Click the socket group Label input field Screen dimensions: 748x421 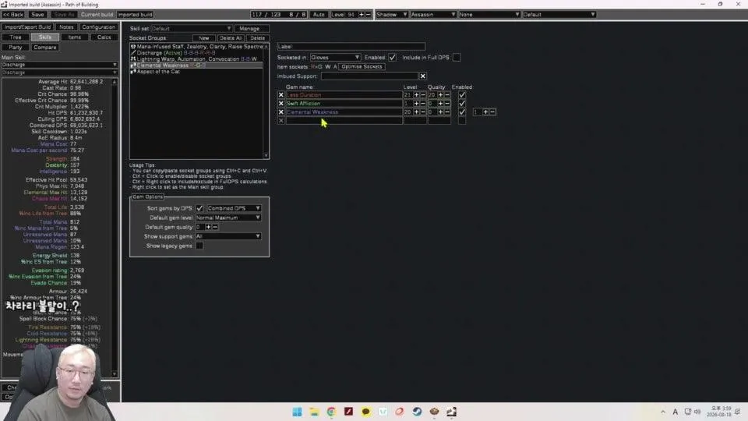click(351, 47)
